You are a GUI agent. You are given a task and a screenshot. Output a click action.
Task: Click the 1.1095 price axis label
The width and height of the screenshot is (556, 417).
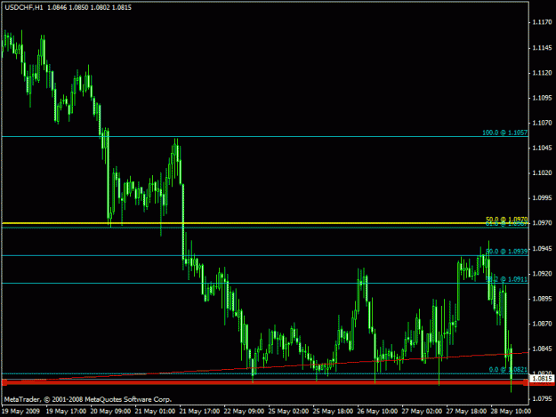[x=542, y=98]
